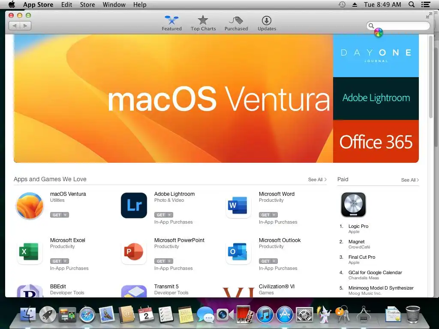Open the Day One Journal tile

pyautogui.click(x=376, y=56)
